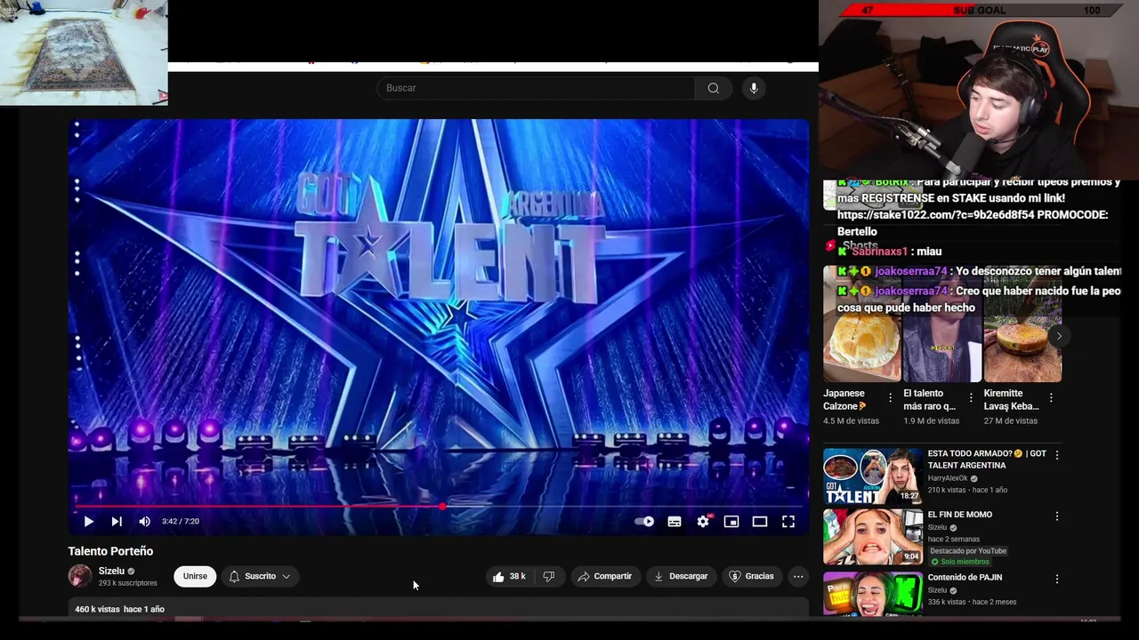Open the Compartir share dialog
Viewport: 1139px width, 640px height.
tap(605, 576)
